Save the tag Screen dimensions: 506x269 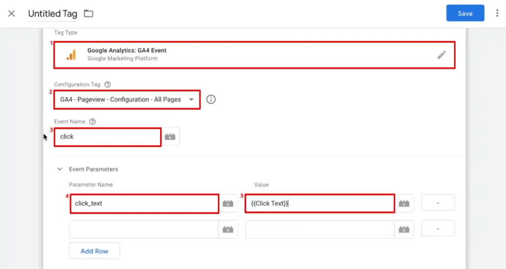pos(465,13)
